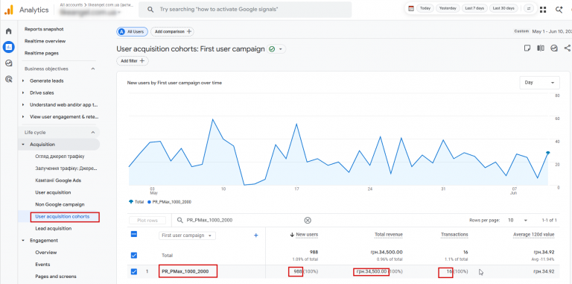Open the Events report
The width and height of the screenshot is (572, 284).
42,265
